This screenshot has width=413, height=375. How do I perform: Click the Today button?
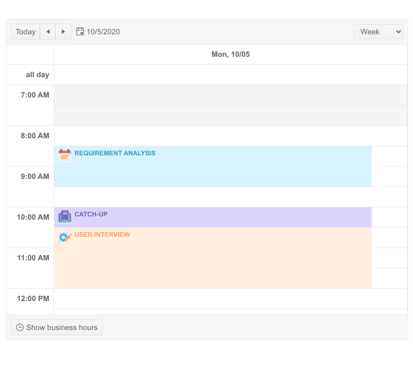(x=25, y=32)
